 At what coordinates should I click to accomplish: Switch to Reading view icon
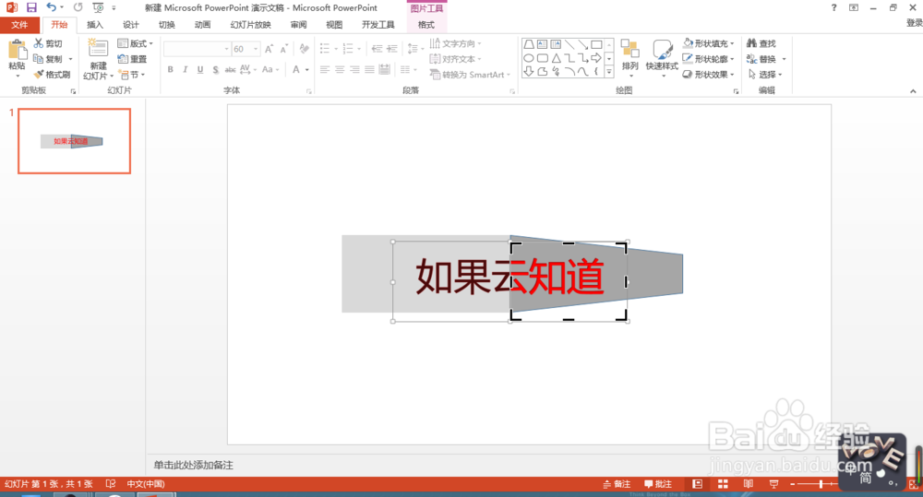point(749,484)
